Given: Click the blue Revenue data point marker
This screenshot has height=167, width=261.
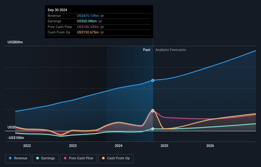Looking at the screenshot, I should click(153, 80).
